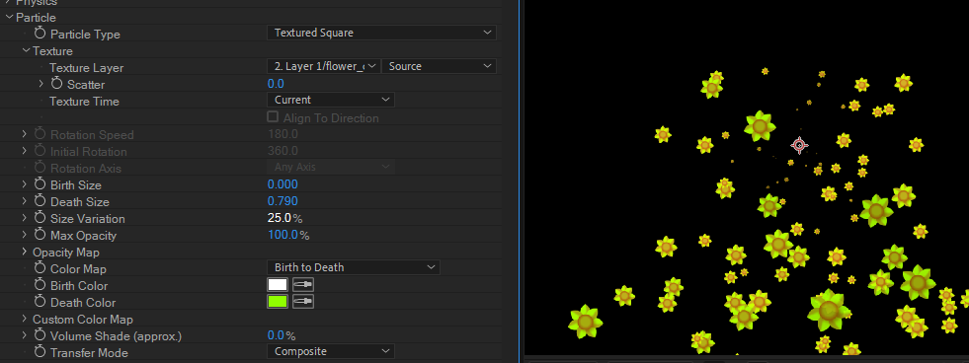Pick Death Color with eyedropper
Viewport: 969px width, 363px height.
303,301
